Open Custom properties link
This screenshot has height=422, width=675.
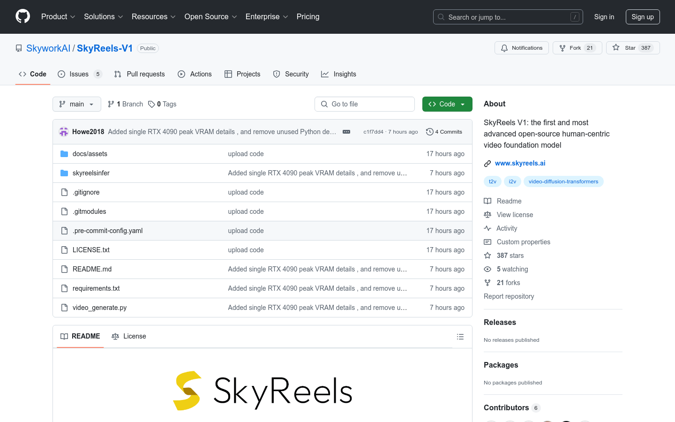pos(517,242)
